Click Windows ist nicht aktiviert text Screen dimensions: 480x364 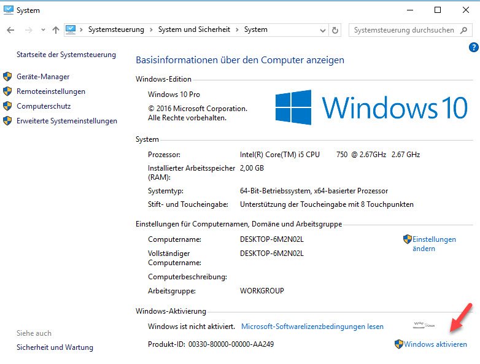pyautogui.click(x=192, y=327)
